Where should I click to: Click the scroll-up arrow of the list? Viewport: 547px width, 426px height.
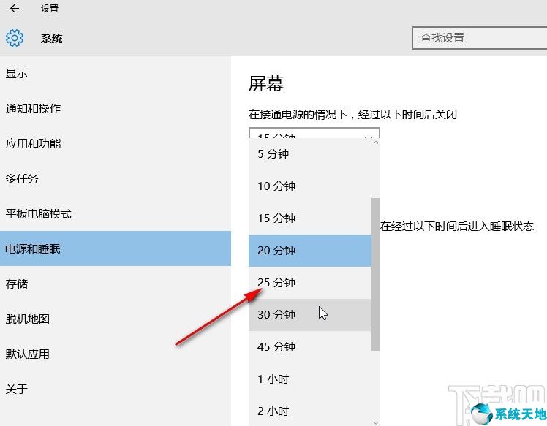point(376,142)
